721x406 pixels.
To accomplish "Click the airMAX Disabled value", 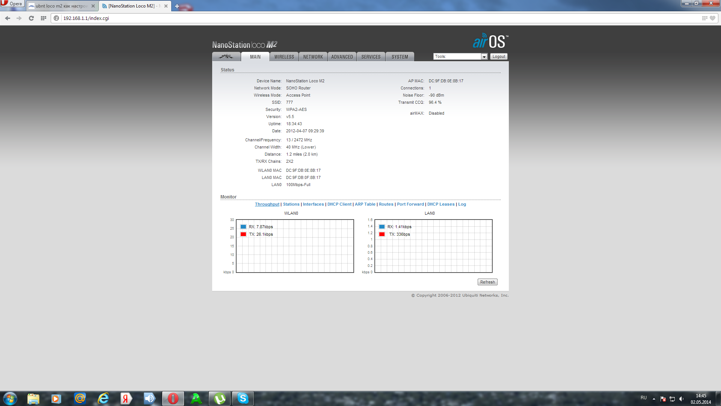I will [x=436, y=113].
